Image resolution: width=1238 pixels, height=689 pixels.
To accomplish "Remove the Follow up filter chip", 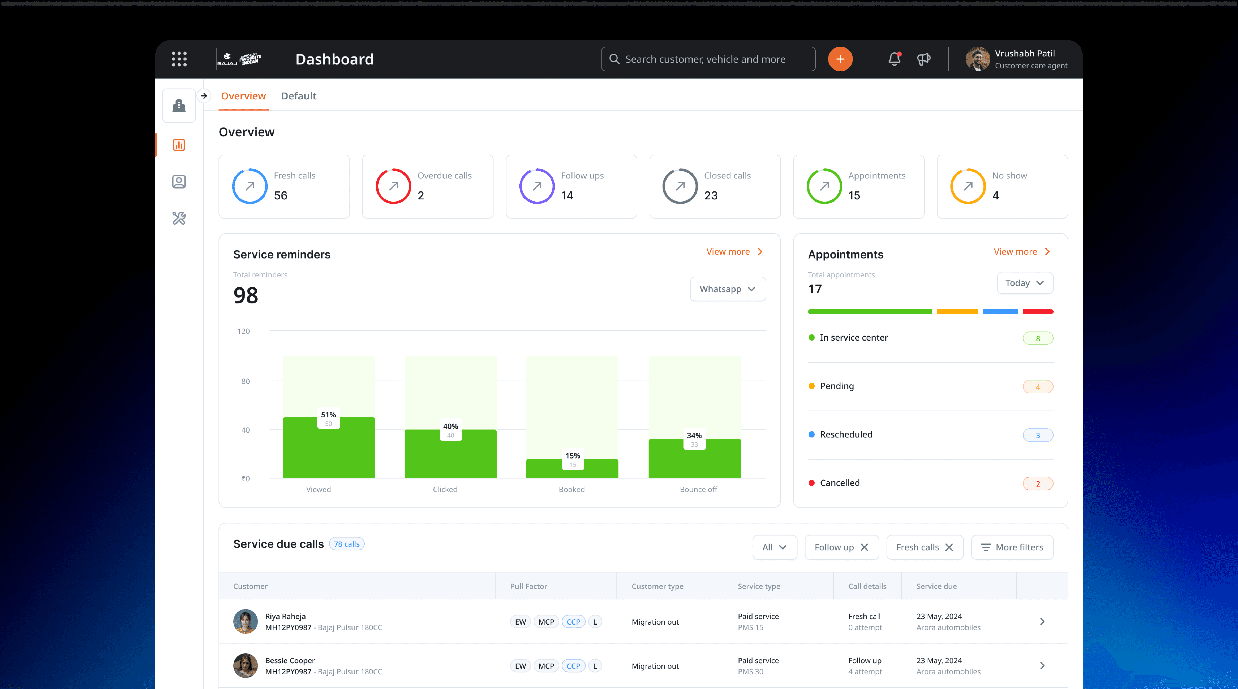I will pos(864,547).
